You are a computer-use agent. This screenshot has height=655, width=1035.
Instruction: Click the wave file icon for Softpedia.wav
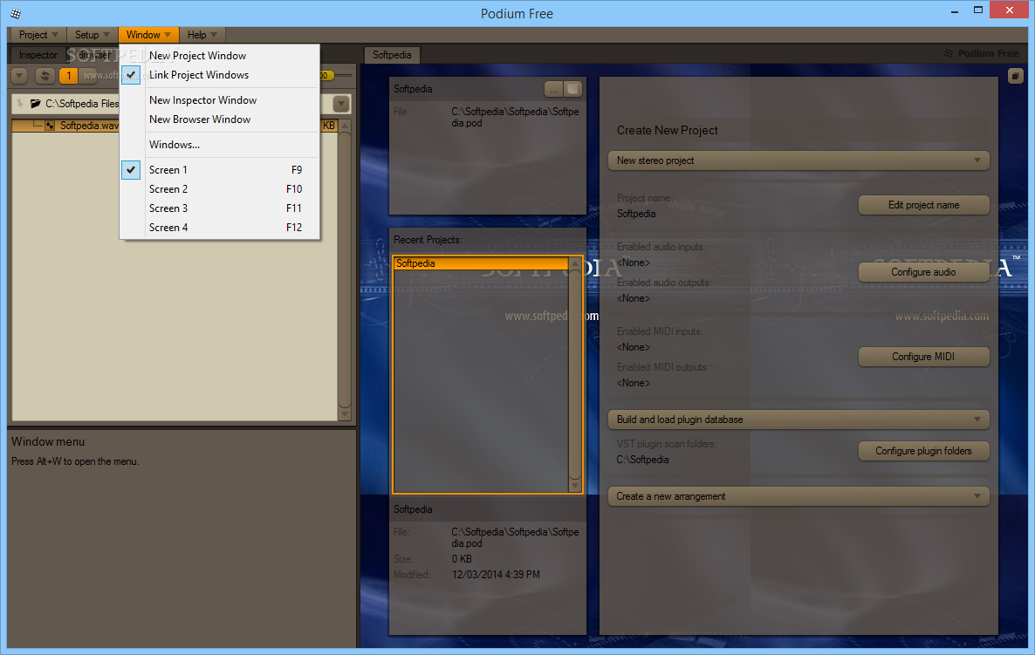pyautogui.click(x=50, y=126)
